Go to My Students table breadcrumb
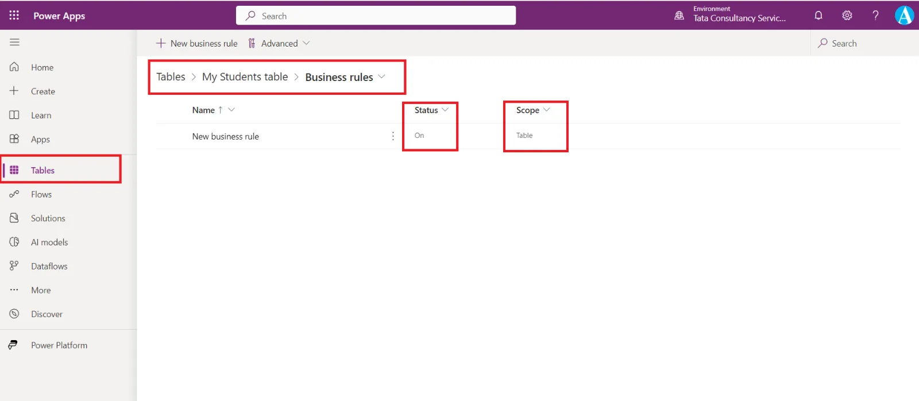919x401 pixels. point(245,76)
